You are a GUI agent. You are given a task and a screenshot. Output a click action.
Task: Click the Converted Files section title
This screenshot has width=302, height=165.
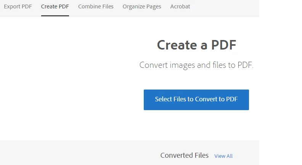click(x=184, y=155)
